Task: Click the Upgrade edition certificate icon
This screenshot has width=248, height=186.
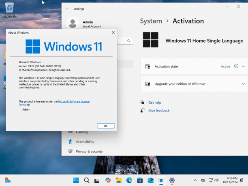Action: pyautogui.click(x=148, y=84)
